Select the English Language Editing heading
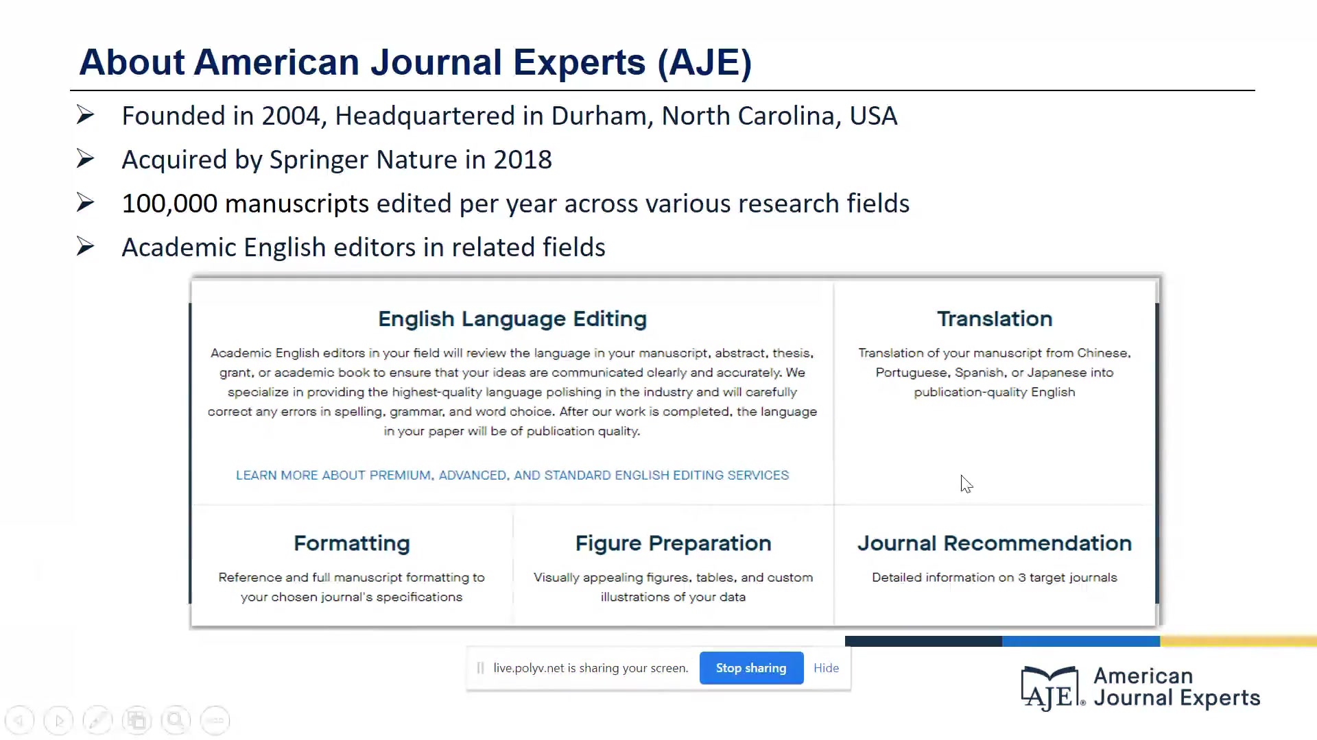Viewport: 1317px width, 740px height. (512, 319)
